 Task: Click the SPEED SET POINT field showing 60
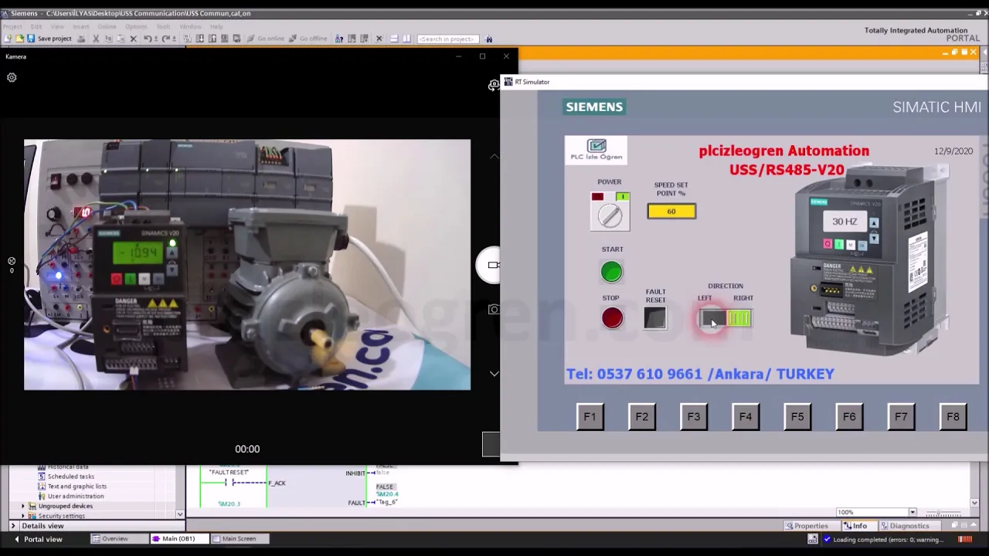(671, 212)
